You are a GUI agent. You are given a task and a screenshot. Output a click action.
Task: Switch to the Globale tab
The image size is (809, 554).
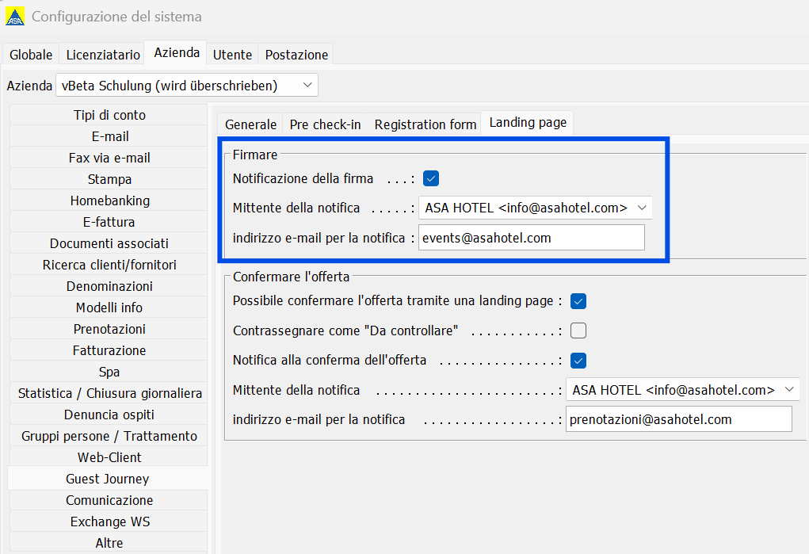tap(31, 55)
